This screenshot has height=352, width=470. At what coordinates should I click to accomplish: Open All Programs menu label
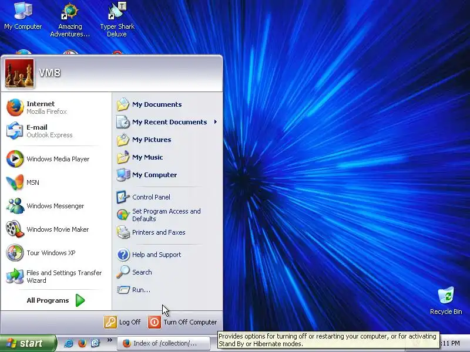(x=48, y=300)
